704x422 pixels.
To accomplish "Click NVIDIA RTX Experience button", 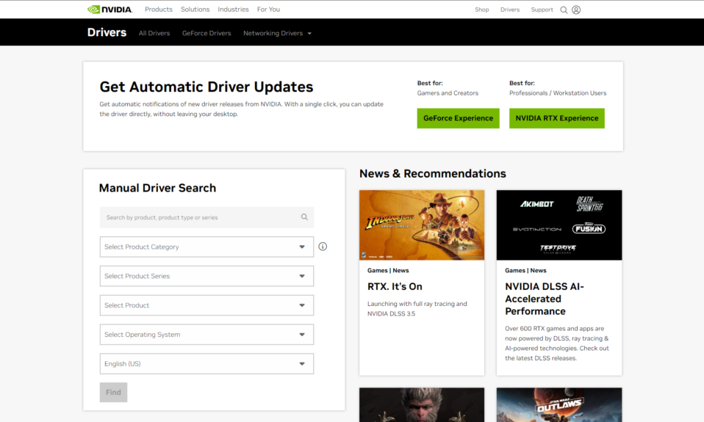I will pos(557,118).
